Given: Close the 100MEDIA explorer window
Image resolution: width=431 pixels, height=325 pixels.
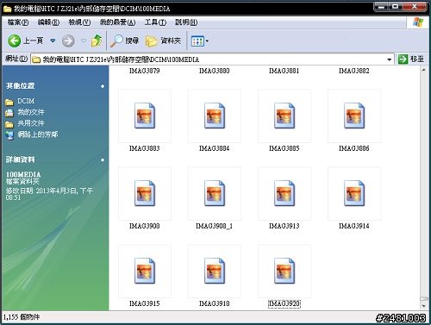Looking at the screenshot, I should pyautogui.click(x=415, y=6).
